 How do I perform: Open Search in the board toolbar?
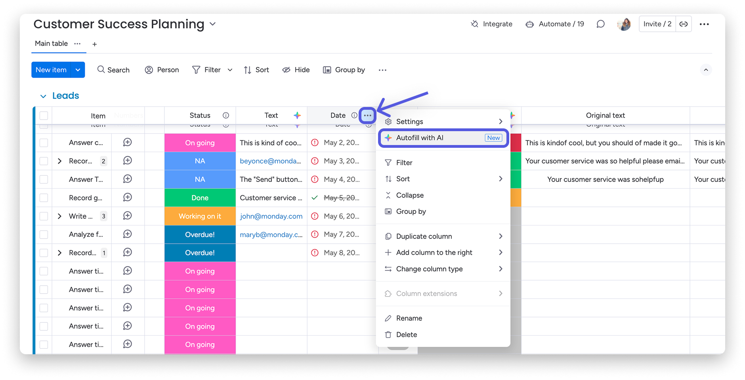[x=113, y=70]
